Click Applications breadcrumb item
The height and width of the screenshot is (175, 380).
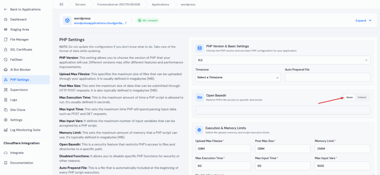[x=160, y=4]
